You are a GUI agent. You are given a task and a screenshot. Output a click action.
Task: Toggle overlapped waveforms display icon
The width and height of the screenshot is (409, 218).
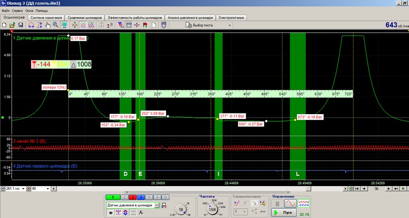click(x=91, y=25)
